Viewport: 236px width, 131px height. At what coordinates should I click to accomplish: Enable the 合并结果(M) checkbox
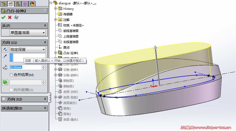[x=11, y=75]
